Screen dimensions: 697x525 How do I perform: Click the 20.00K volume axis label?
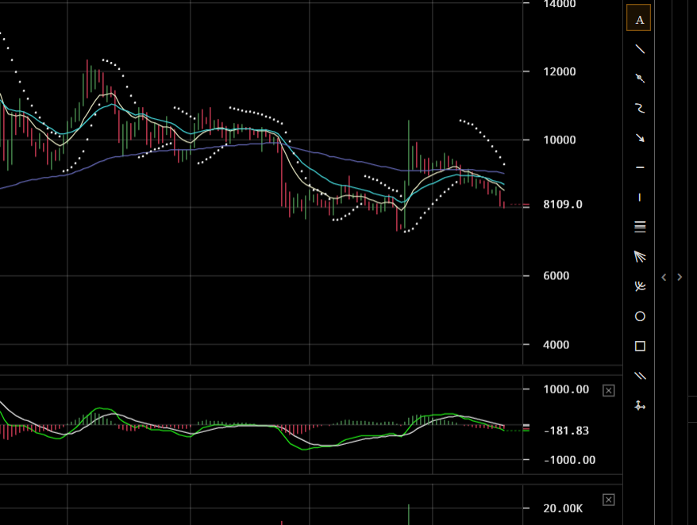point(563,508)
